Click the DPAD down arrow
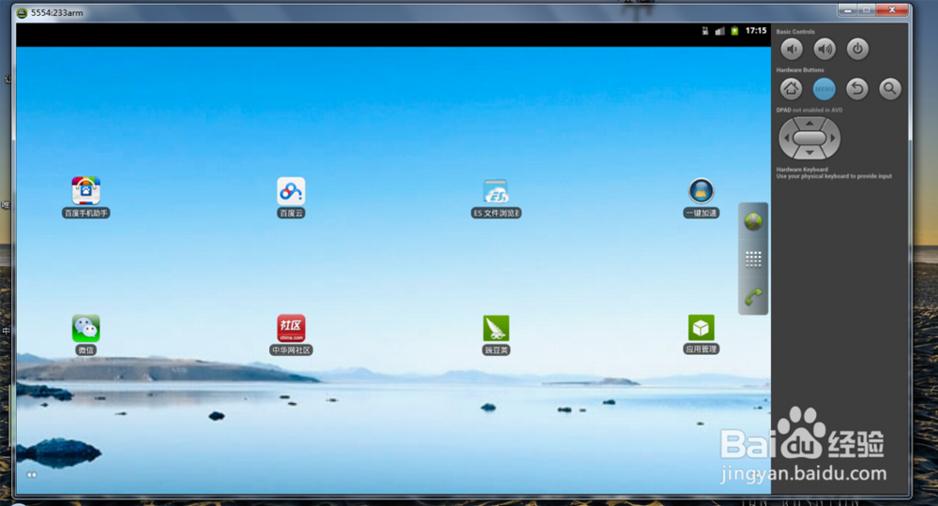Screen dimensions: 938x506 809,153
